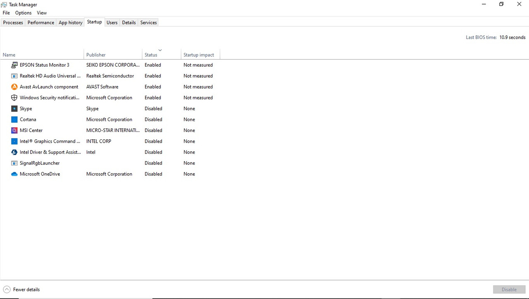
Task: Click the Disabled status of Microsoft OneDrive
Action: click(x=153, y=174)
